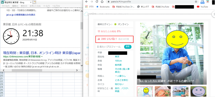
Task: Click the green オンライン status dot
Action: tap(115, 24)
